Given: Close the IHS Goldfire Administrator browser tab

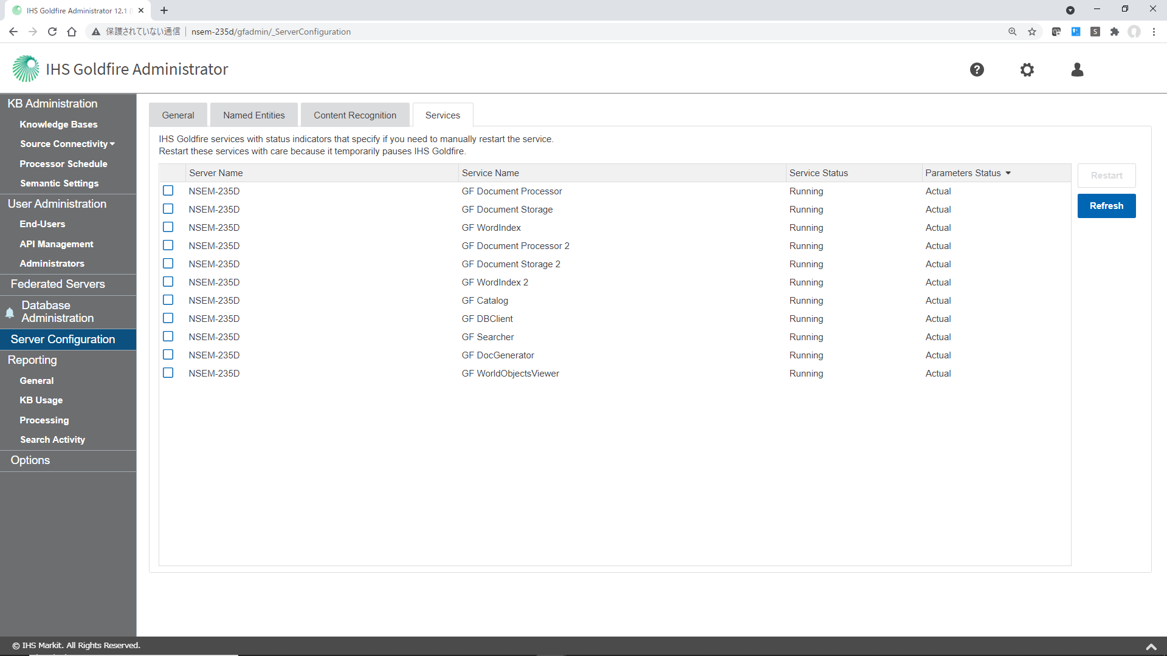Looking at the screenshot, I should (x=141, y=10).
